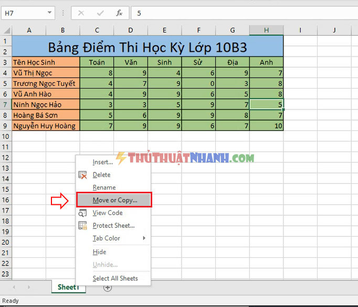
Task: Click the formula bar expand dots handle
Action: tap(63, 13)
